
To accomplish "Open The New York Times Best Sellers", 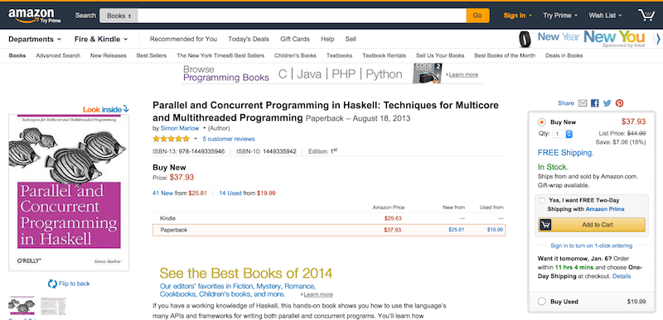I will tap(220, 55).
